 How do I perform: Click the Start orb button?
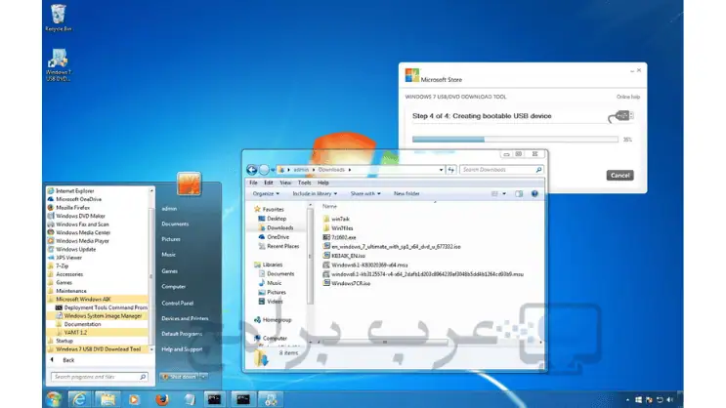point(54,399)
